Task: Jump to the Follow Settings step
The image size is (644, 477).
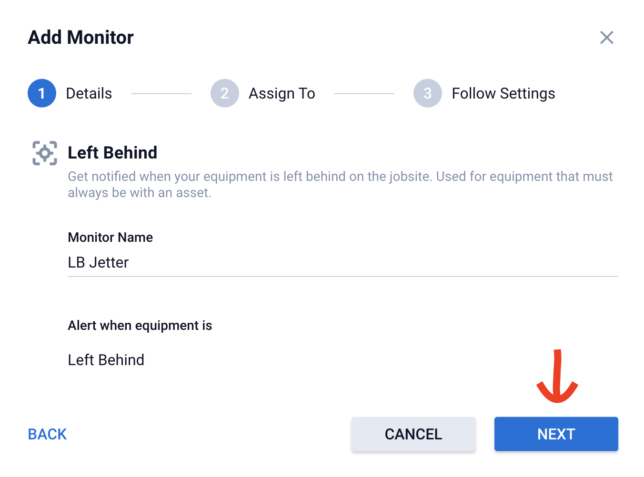Action: [x=503, y=93]
